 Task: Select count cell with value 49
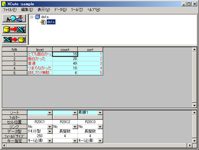(x=65, y=63)
